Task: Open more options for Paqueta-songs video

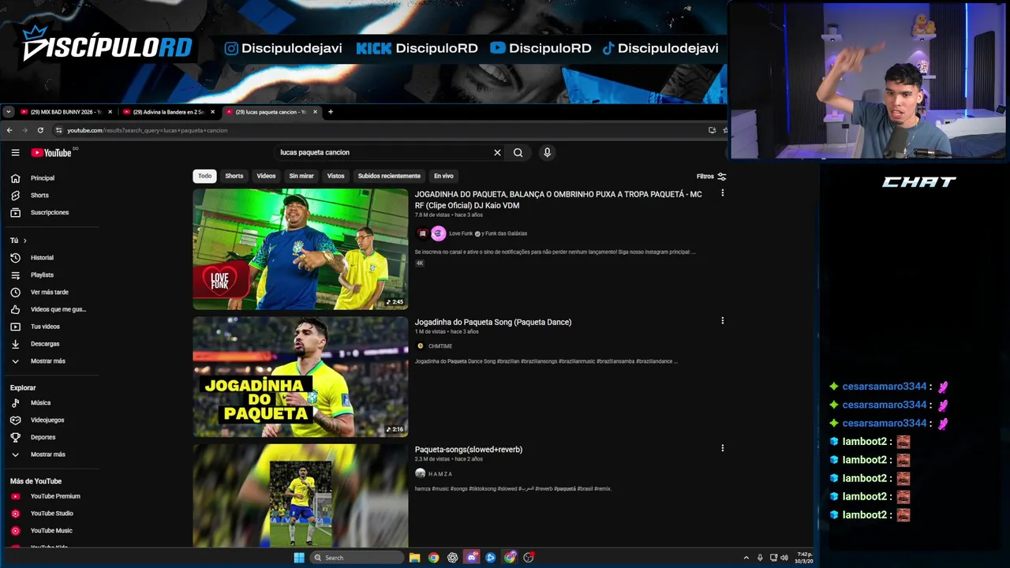Action: (x=722, y=448)
